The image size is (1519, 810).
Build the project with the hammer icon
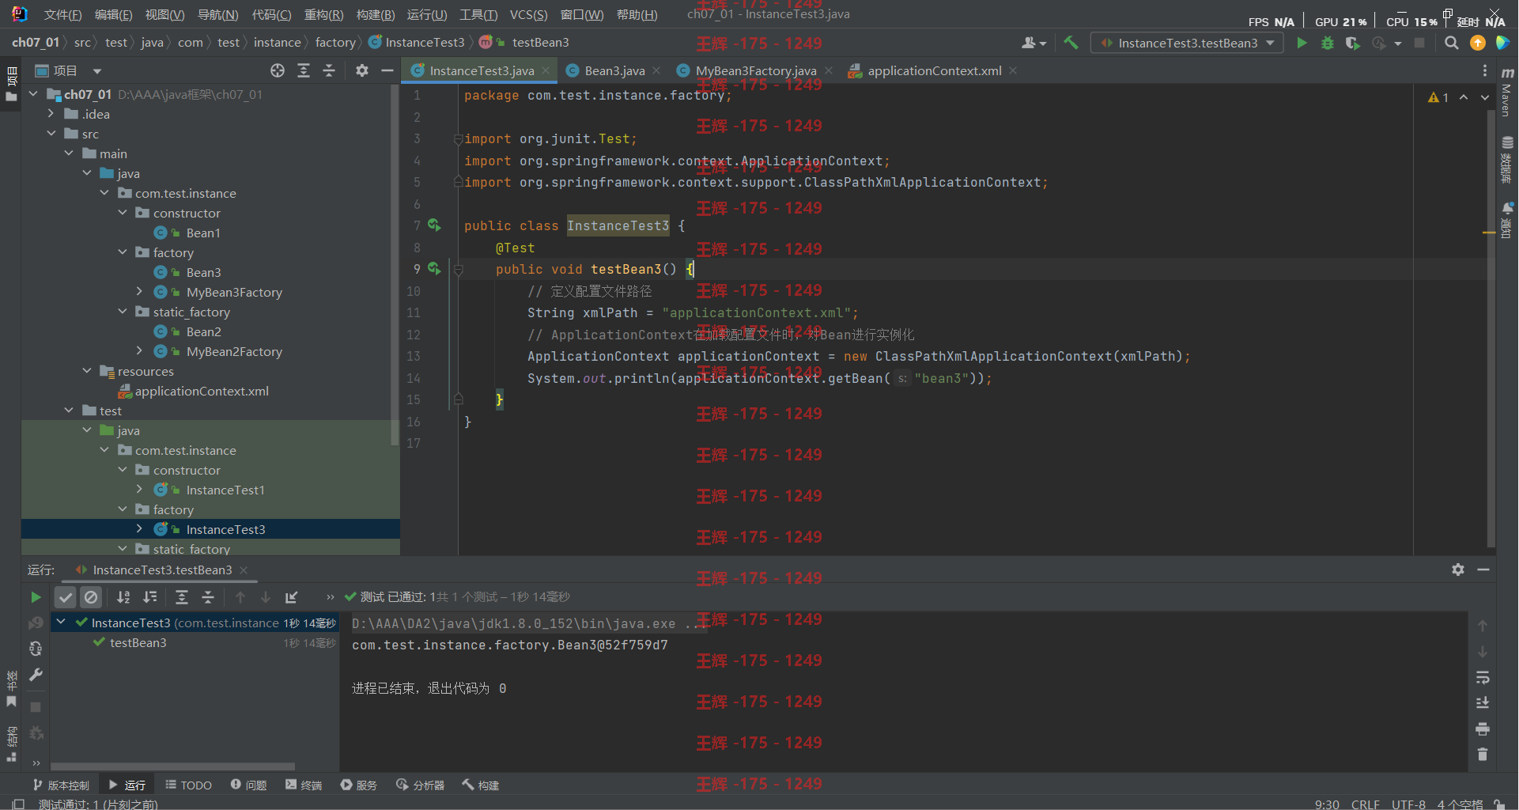click(1071, 43)
